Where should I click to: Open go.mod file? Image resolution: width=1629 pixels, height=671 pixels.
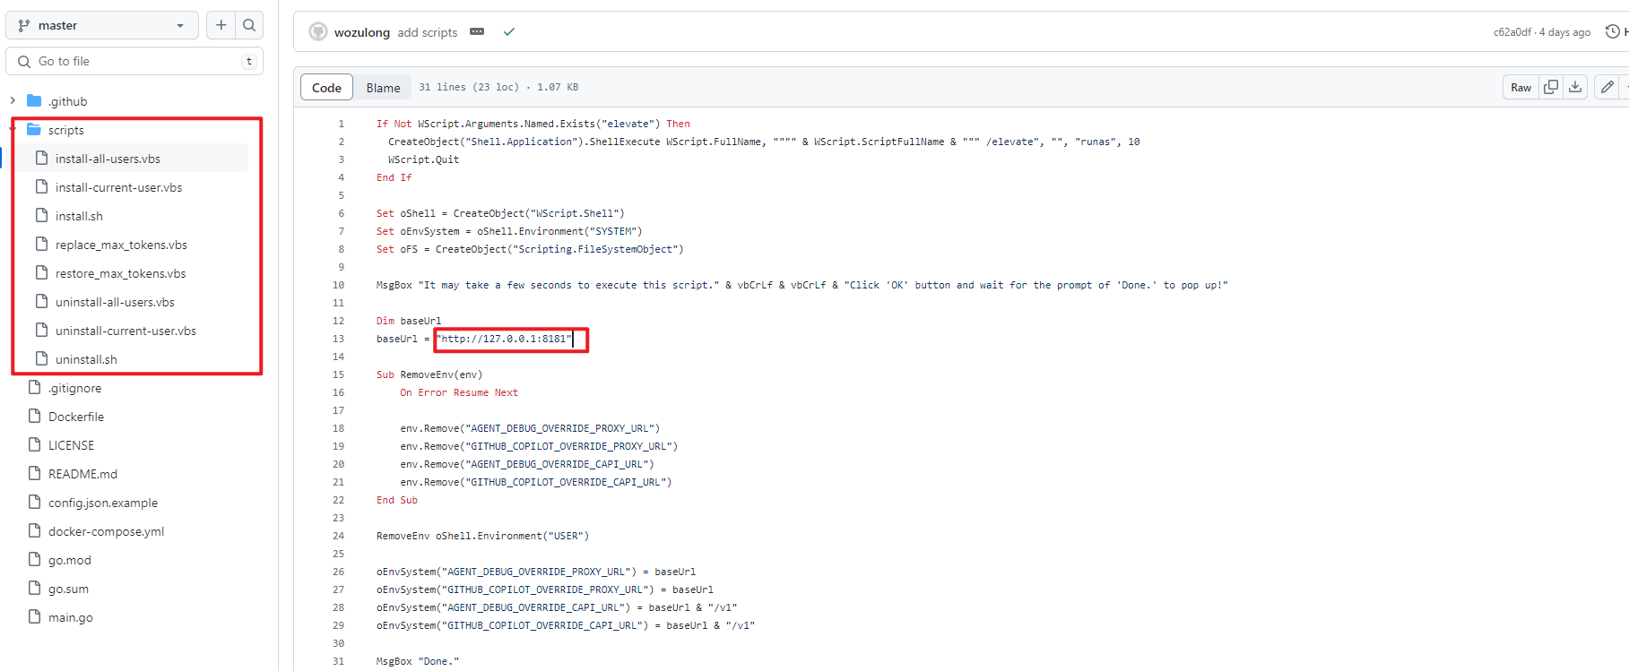point(70,560)
